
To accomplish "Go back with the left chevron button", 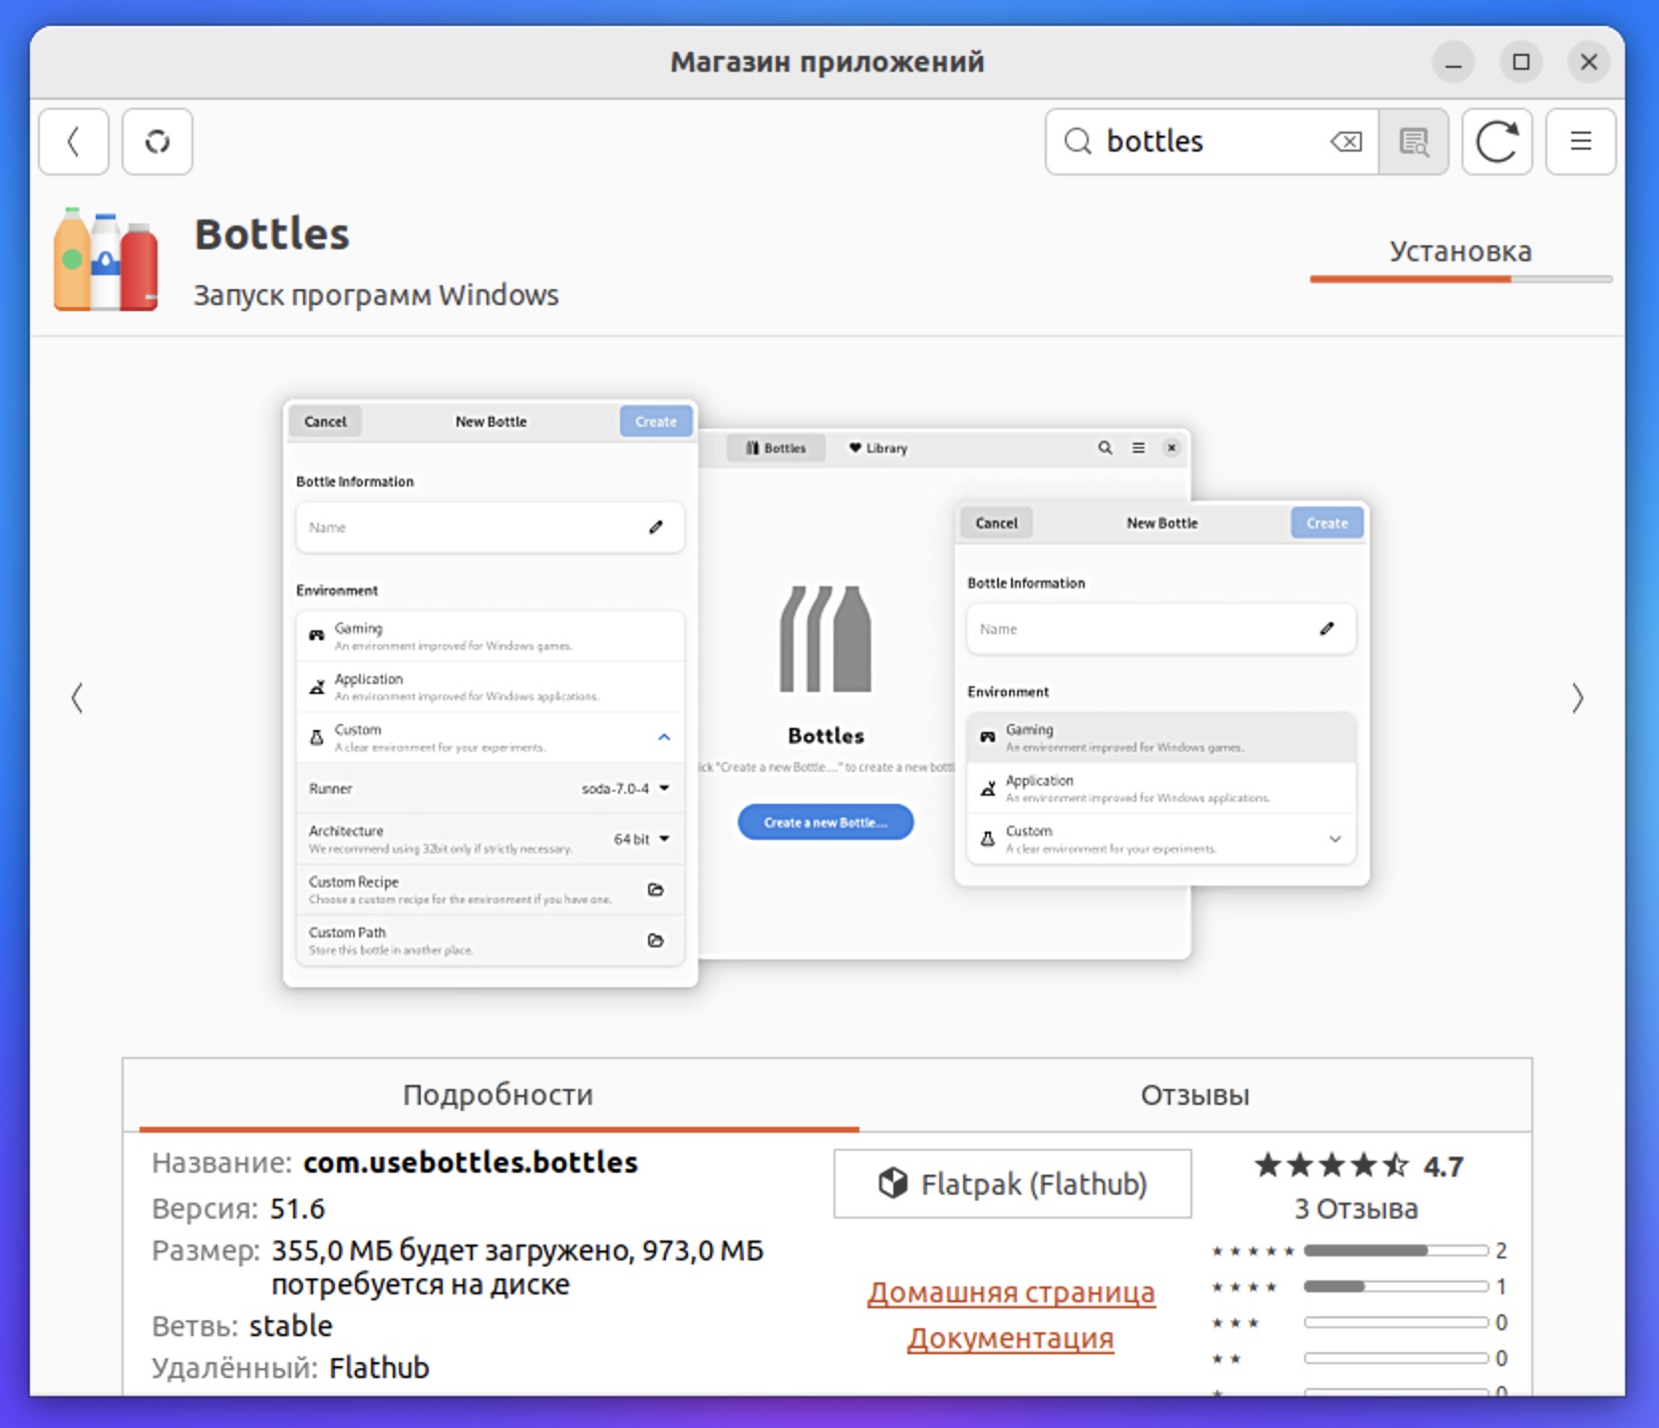I will tap(74, 142).
